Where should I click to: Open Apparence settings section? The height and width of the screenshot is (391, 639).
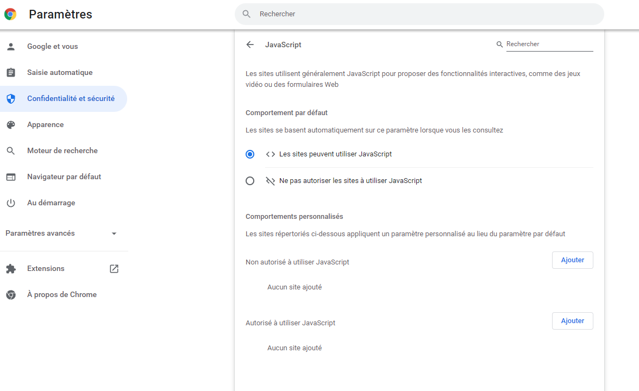[64, 125]
